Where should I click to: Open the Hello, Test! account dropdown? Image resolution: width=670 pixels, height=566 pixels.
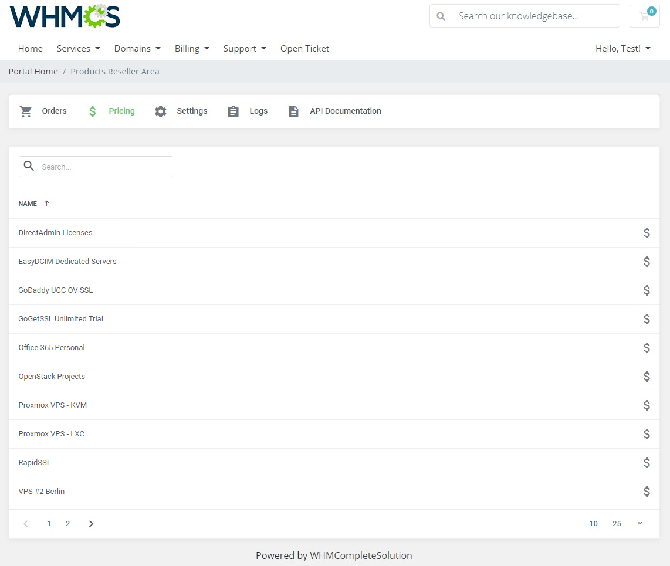622,48
